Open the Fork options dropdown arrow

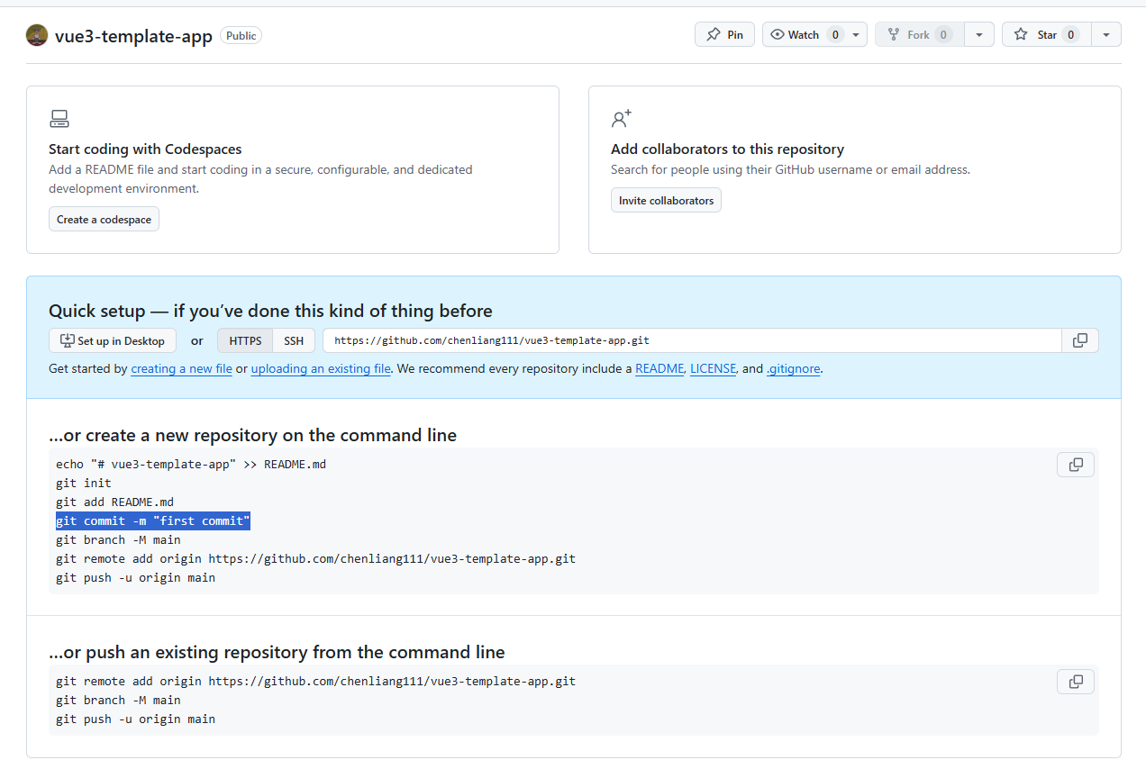979,34
